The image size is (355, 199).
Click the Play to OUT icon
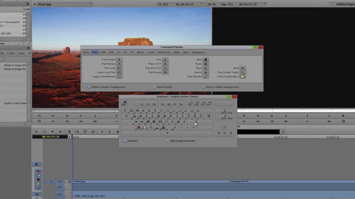(x=165, y=64)
